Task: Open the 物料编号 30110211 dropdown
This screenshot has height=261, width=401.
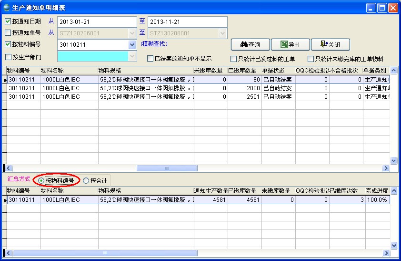Action: 132,45
